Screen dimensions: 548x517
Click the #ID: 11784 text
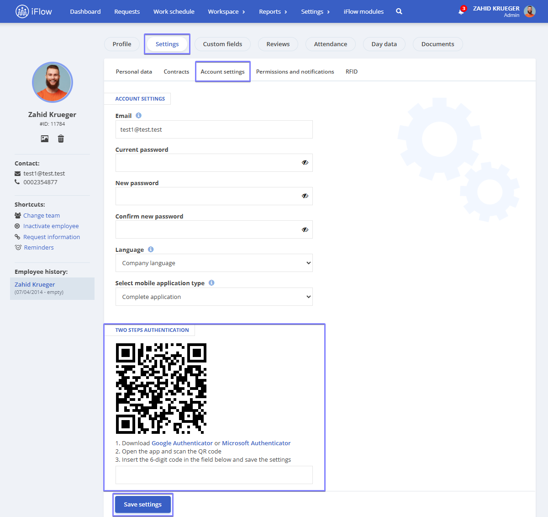(53, 124)
